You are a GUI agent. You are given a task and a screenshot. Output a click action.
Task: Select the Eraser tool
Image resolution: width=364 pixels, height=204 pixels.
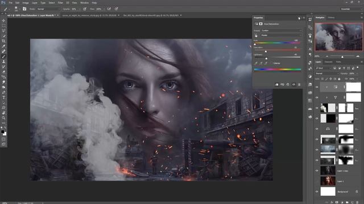coord(3,72)
